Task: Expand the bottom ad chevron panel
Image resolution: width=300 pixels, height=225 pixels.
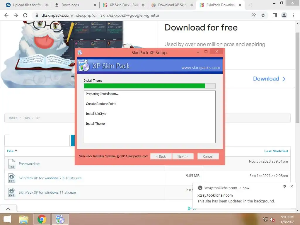Action: [x=8, y=209]
